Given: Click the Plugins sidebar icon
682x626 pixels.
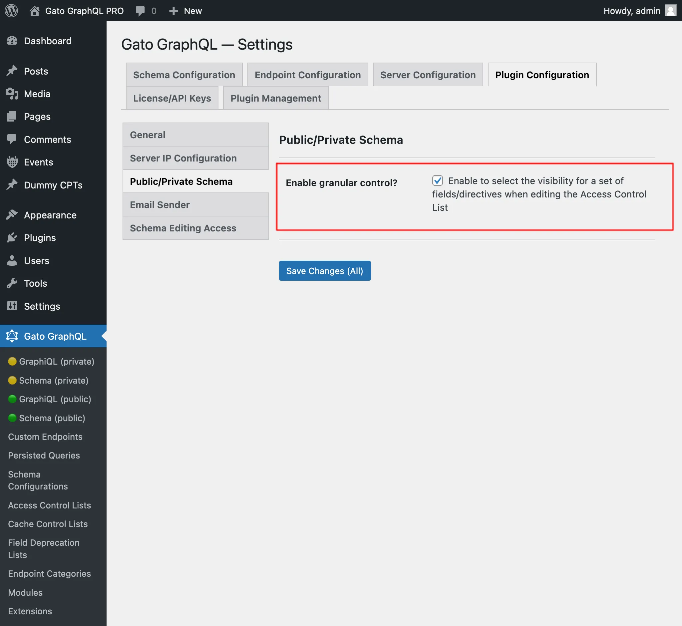Looking at the screenshot, I should pos(12,237).
